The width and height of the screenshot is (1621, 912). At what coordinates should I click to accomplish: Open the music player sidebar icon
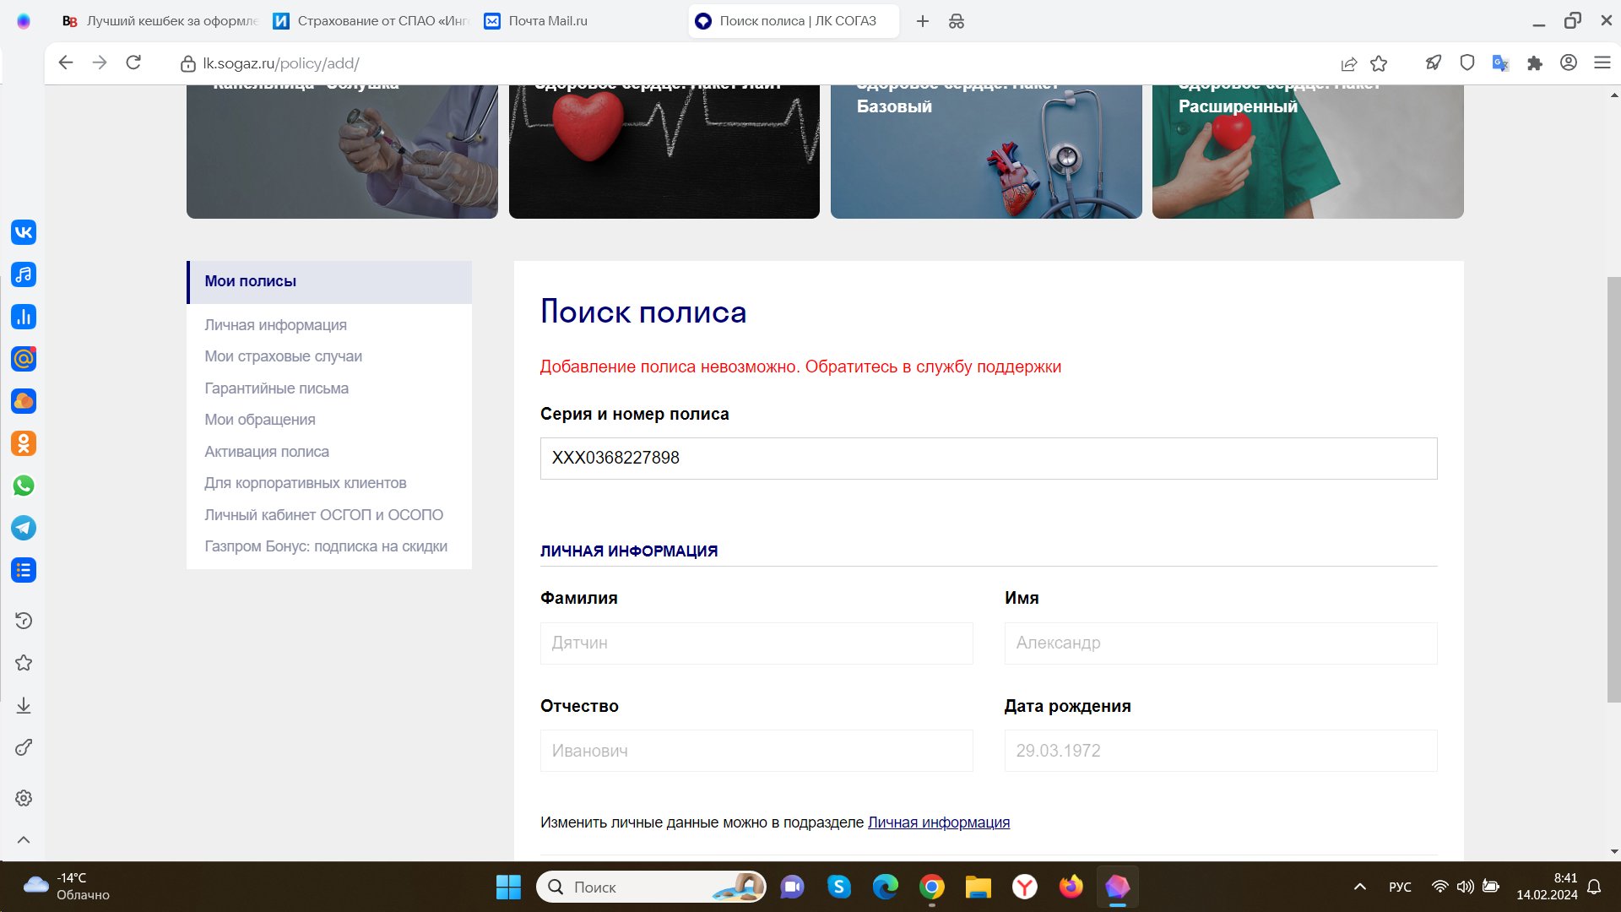pyautogui.click(x=24, y=274)
